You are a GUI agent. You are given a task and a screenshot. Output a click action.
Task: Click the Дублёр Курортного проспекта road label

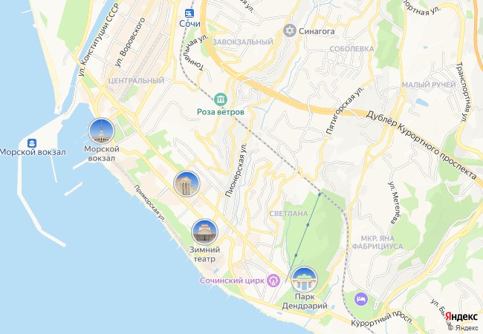[421, 145]
